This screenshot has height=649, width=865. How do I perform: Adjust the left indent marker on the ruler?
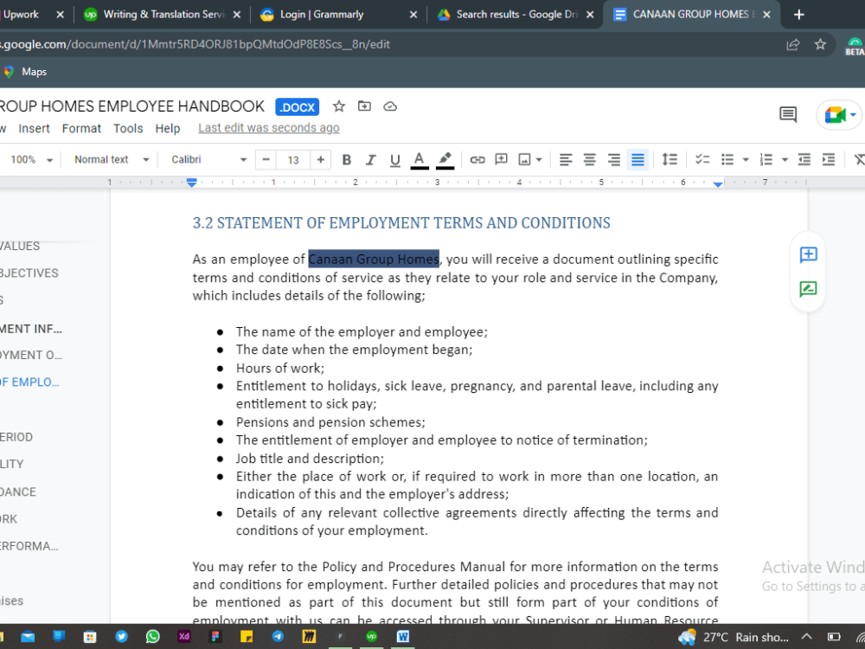click(x=191, y=183)
